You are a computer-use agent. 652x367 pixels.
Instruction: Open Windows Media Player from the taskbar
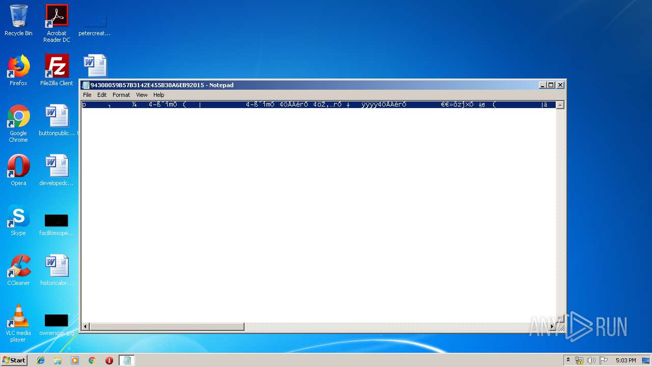point(75,360)
